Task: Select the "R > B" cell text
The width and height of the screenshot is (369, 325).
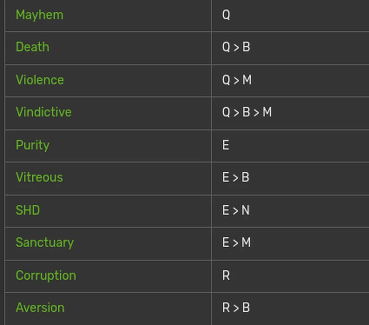Action: point(236,307)
